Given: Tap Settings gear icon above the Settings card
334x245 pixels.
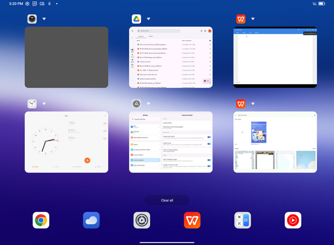Looking at the screenshot, I should [x=136, y=104].
